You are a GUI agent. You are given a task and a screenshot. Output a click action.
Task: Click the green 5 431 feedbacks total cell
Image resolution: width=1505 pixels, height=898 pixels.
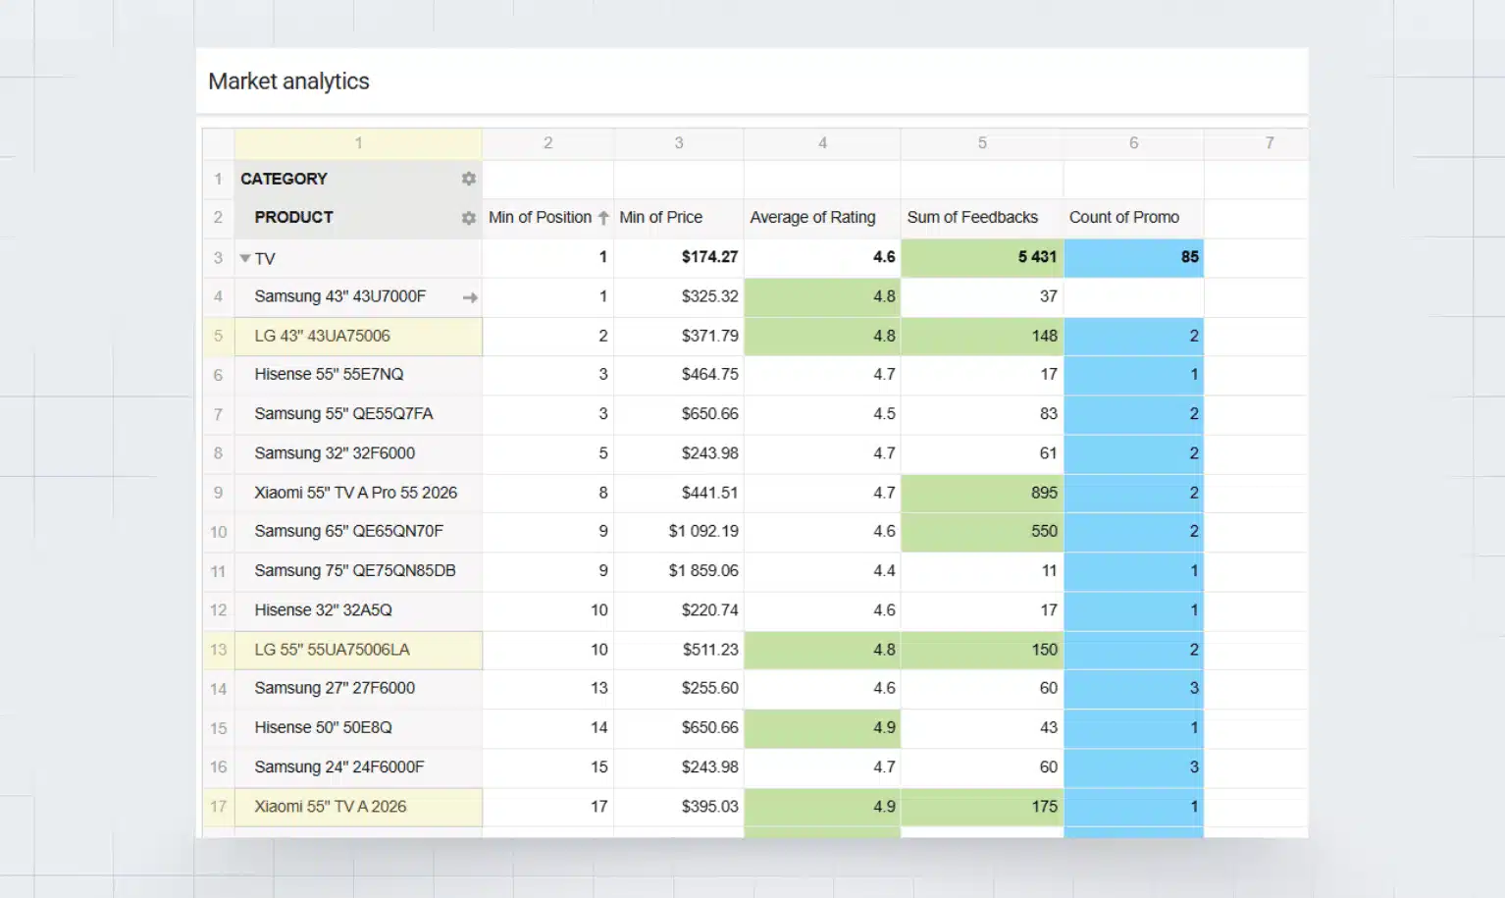[x=981, y=257]
